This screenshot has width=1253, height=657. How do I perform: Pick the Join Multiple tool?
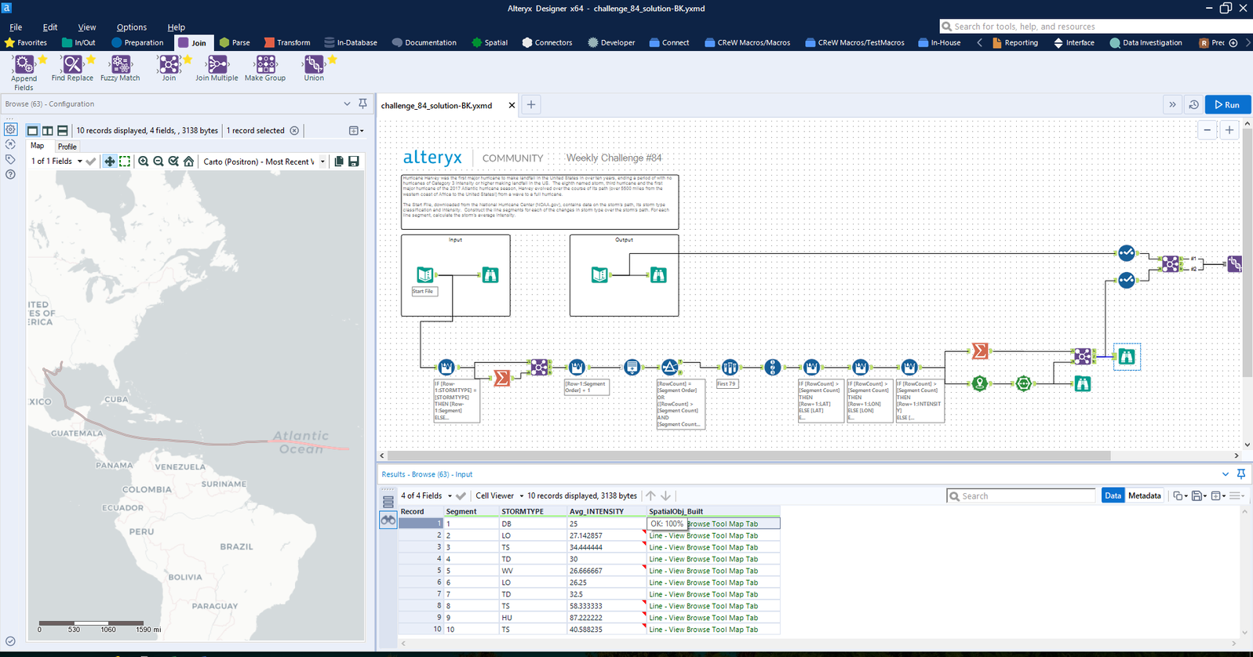pyautogui.click(x=217, y=64)
